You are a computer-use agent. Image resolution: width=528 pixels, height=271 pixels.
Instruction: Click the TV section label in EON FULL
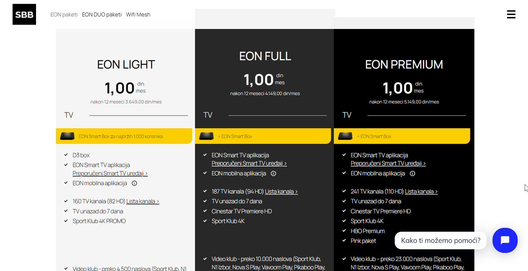click(x=208, y=115)
